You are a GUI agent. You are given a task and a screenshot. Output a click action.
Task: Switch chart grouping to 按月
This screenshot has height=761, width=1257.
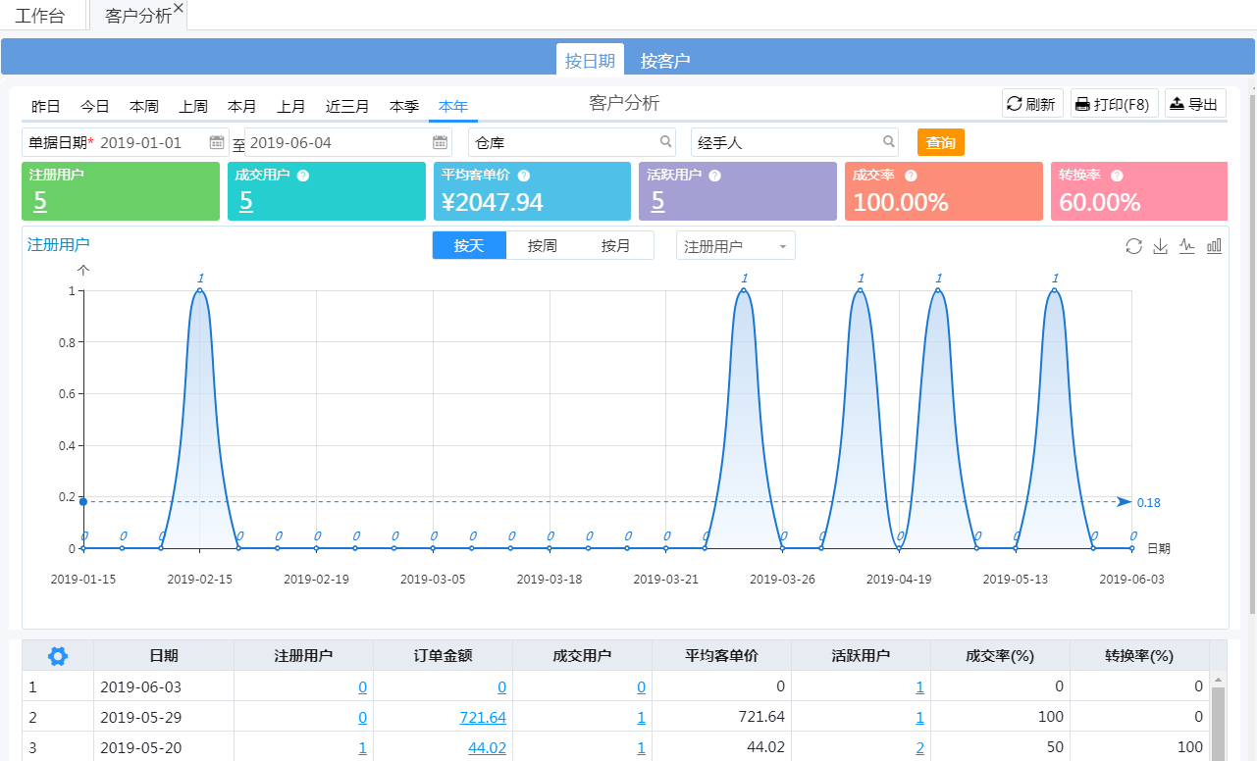pyautogui.click(x=616, y=245)
